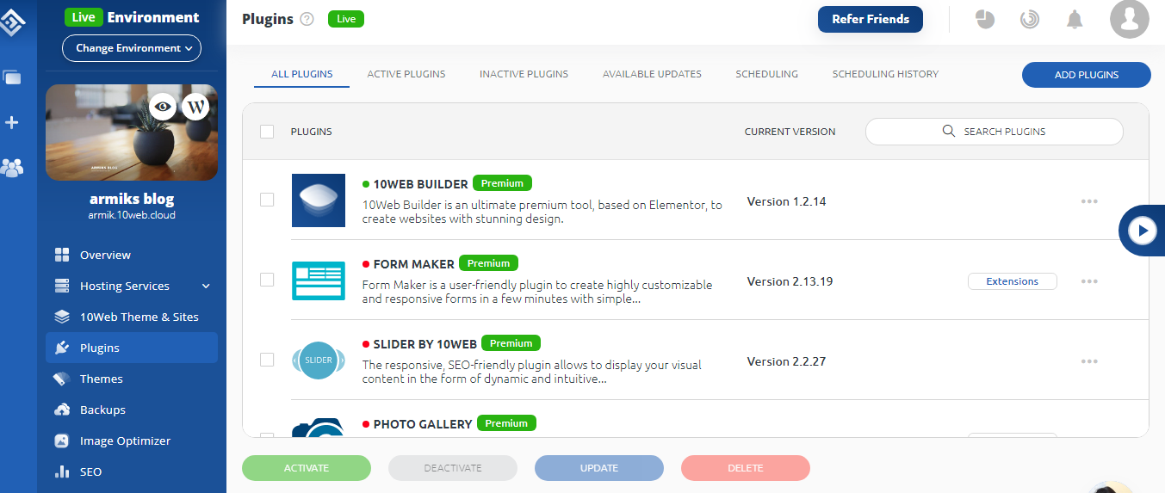The image size is (1165, 493).
Task: Switch to the Inactive Plugins tab
Action: 524,74
